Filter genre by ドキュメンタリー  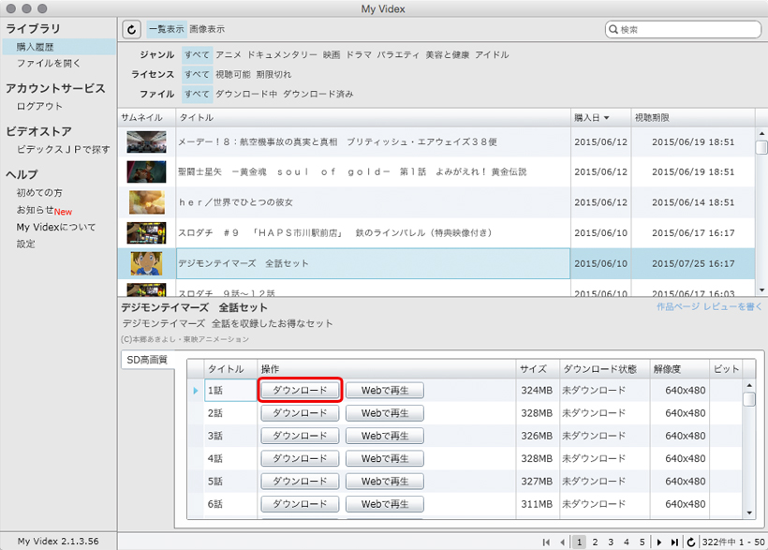[x=282, y=55]
